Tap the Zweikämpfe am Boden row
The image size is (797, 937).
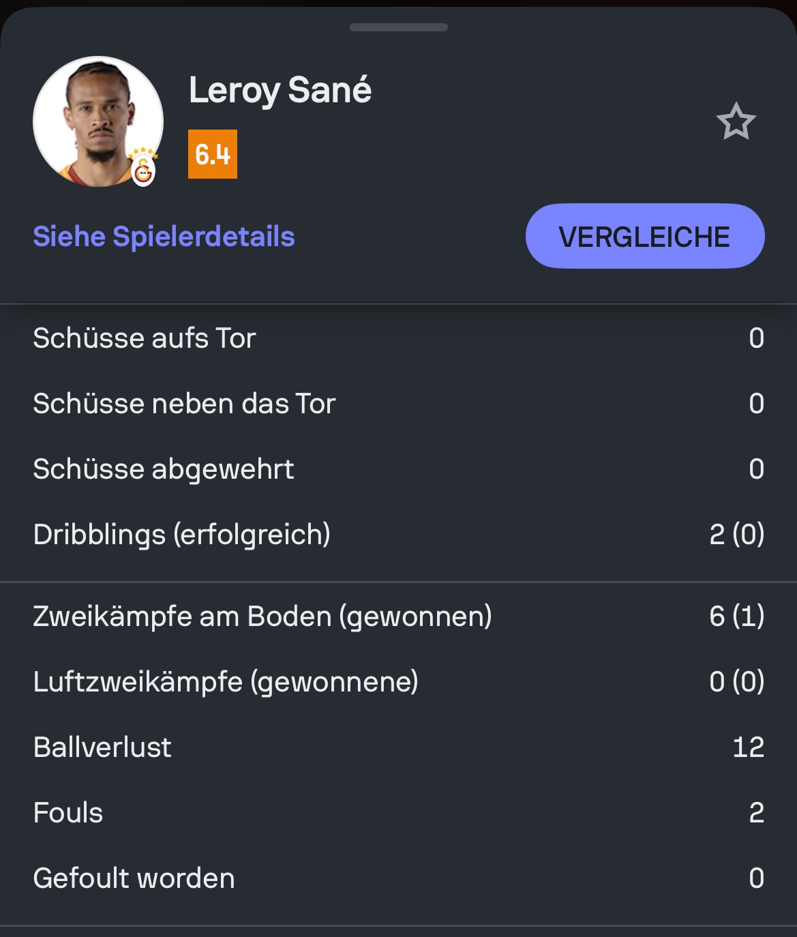[398, 616]
